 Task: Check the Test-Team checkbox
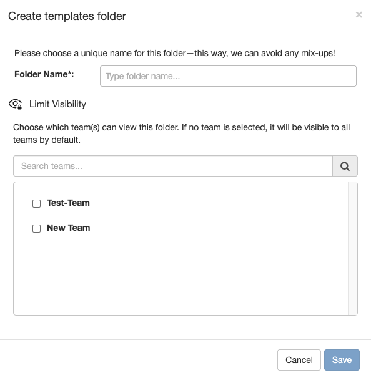coord(36,203)
